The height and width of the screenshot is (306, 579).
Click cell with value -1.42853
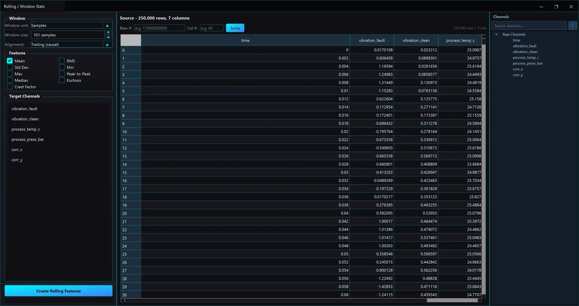tap(372, 287)
